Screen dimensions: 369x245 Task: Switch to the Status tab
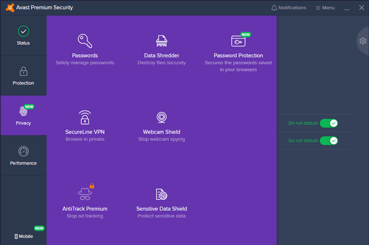tap(23, 36)
